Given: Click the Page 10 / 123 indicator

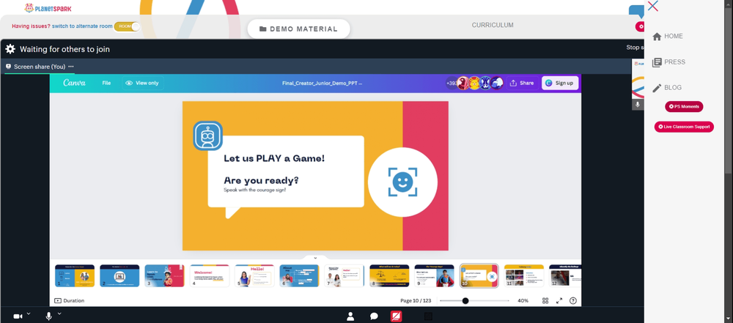Looking at the screenshot, I should 416,300.
